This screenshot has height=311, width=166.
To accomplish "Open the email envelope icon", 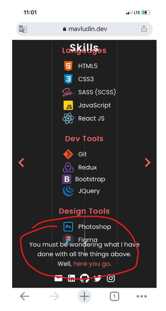I will pos(58,278).
